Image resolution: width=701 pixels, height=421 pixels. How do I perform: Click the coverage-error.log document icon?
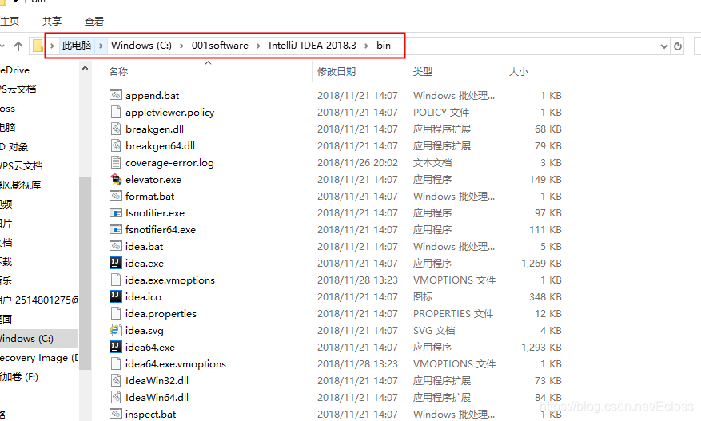coord(116,162)
